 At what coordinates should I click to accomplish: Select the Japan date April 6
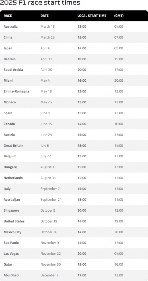coord(45,48)
